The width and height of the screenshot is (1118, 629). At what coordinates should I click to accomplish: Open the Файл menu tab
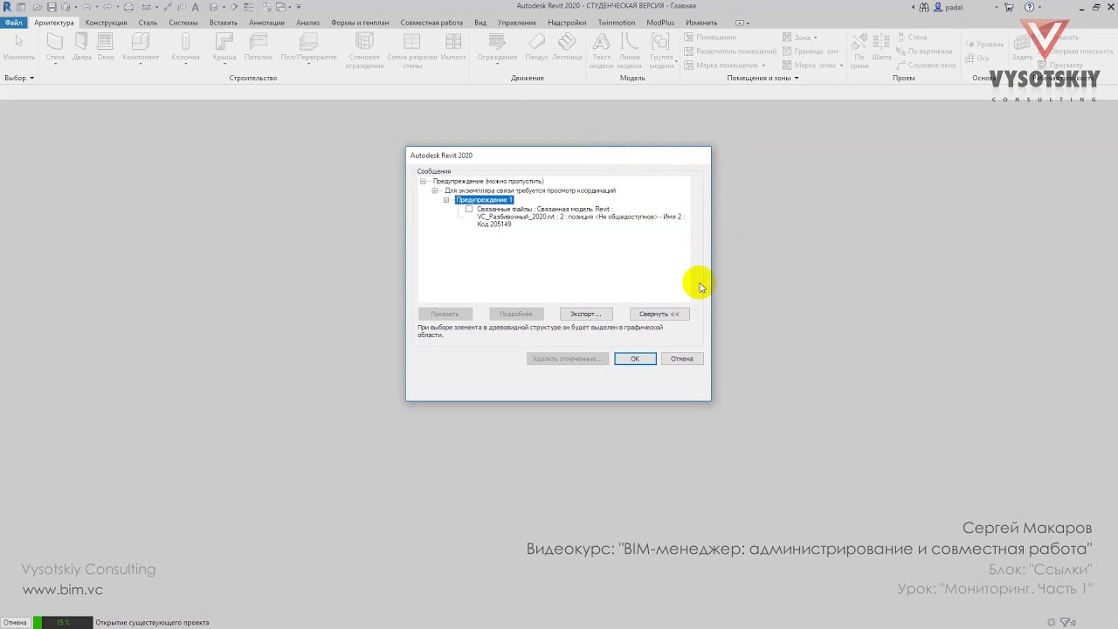pos(13,23)
